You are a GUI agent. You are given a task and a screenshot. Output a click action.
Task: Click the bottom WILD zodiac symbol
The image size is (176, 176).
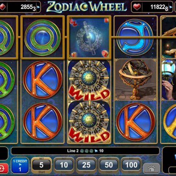(x=89, y=122)
